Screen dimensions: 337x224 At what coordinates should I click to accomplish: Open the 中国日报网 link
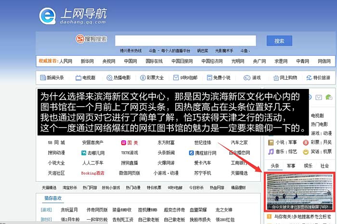(x=182, y=61)
